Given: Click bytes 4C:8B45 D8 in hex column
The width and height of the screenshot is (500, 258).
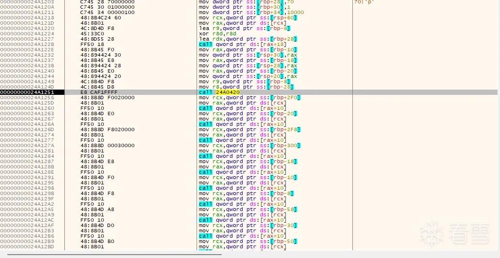Looking at the screenshot, I should pyautogui.click(x=97, y=87).
